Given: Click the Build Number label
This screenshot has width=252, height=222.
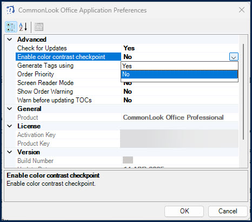Looking at the screenshot, I should click(x=35, y=161).
